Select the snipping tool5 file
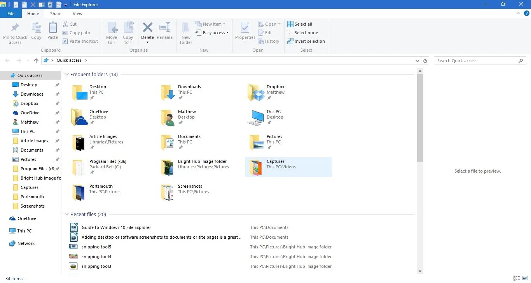 click(96, 247)
